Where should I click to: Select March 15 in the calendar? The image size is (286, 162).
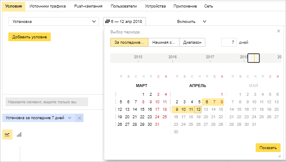pos(142,110)
